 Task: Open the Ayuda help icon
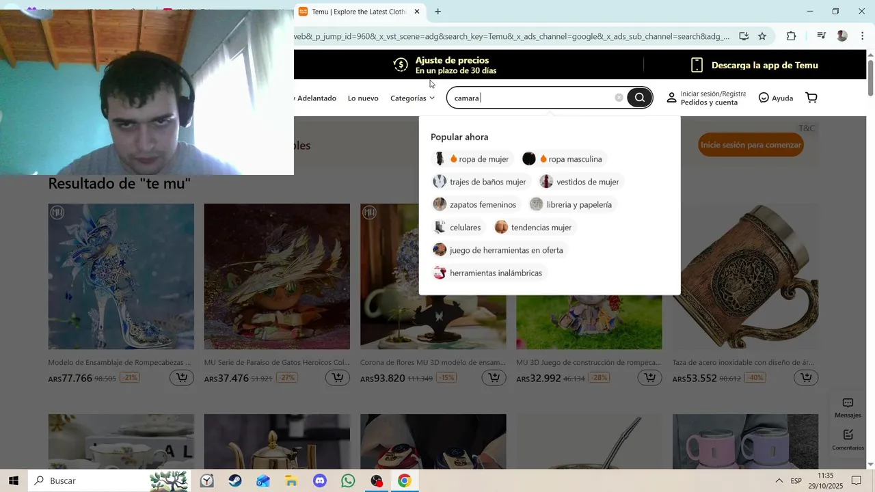click(776, 98)
